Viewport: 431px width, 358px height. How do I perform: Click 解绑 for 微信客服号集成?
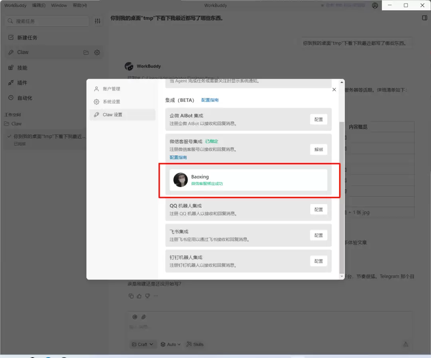(x=318, y=149)
